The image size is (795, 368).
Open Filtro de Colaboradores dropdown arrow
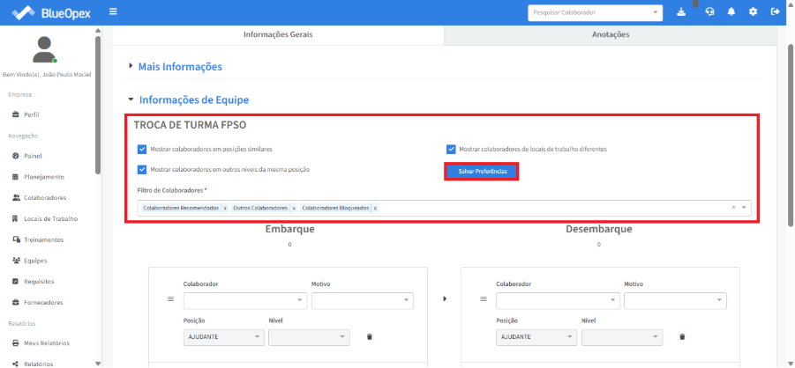(744, 208)
